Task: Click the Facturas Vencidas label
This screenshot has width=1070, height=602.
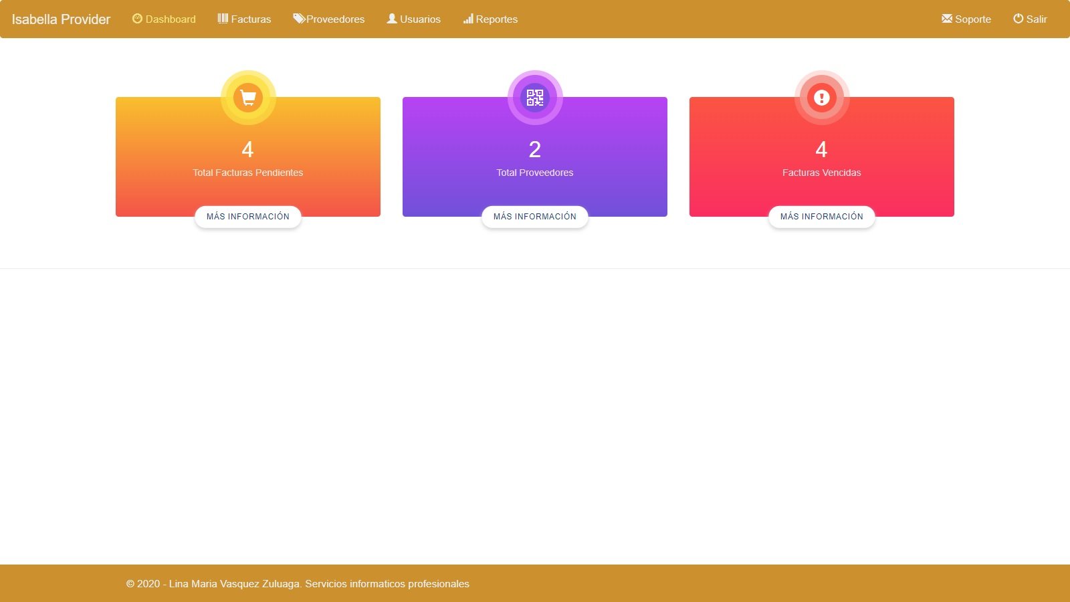Action: pyautogui.click(x=822, y=173)
